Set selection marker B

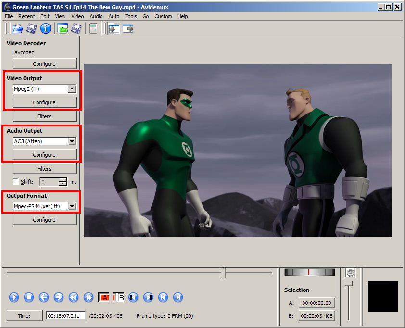click(x=118, y=297)
